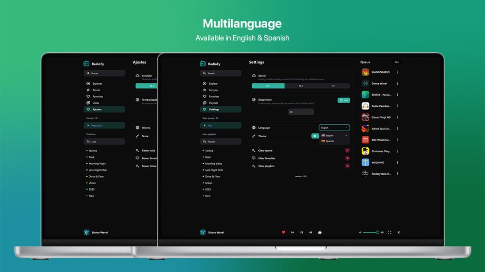
Task: Click Dance Wave! now playing in English window
Action: pyautogui.click(x=212, y=232)
